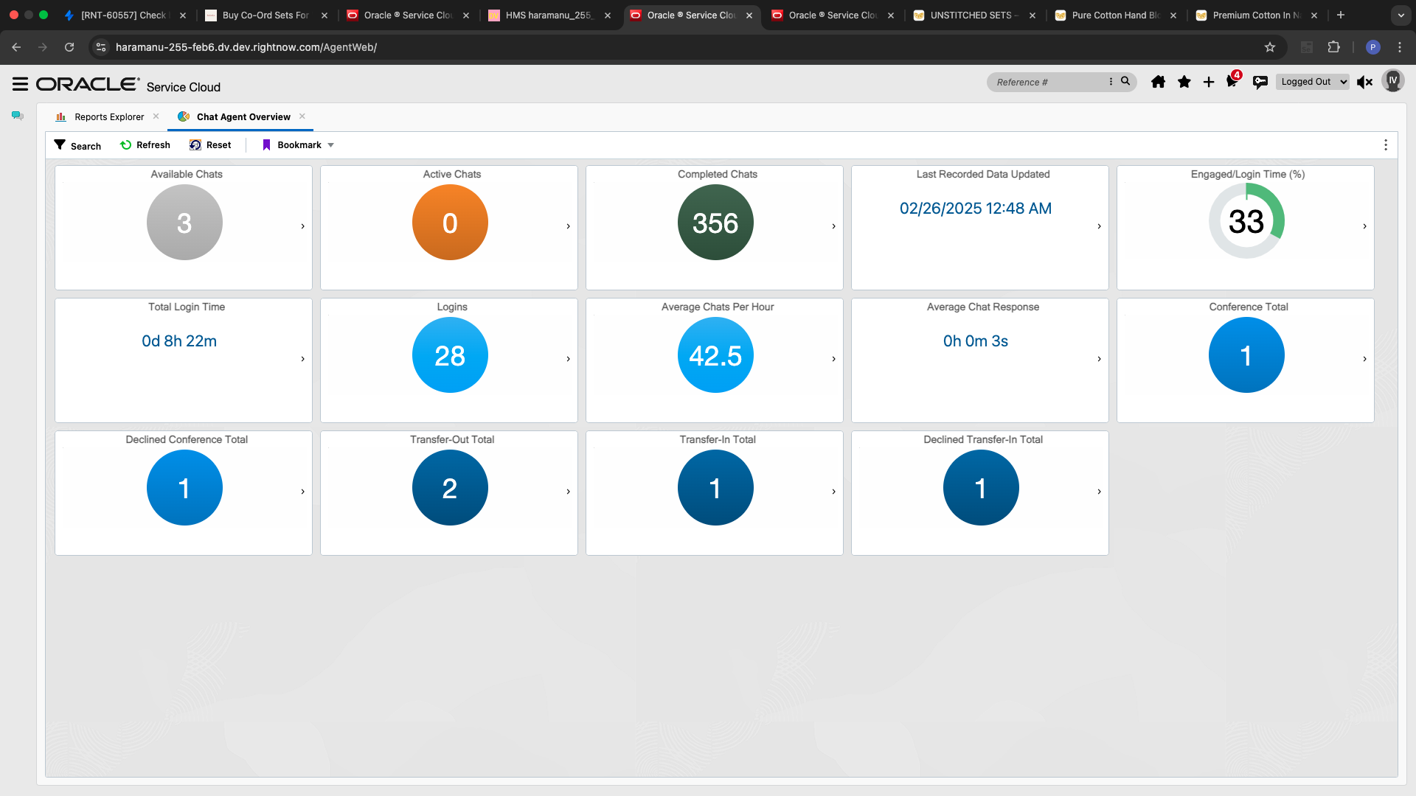Close the Chat Agent Overview tab

tap(302, 116)
